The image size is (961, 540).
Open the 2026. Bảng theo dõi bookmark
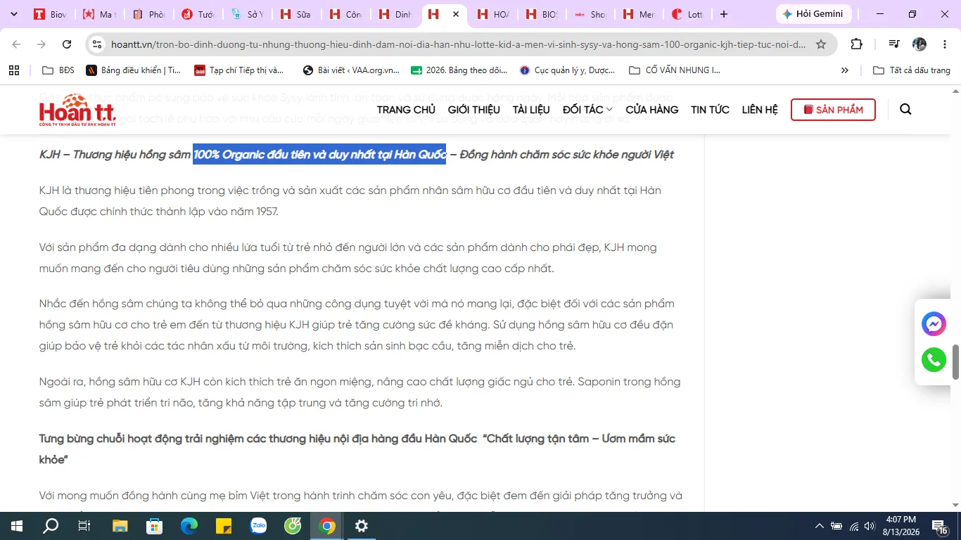tap(459, 70)
